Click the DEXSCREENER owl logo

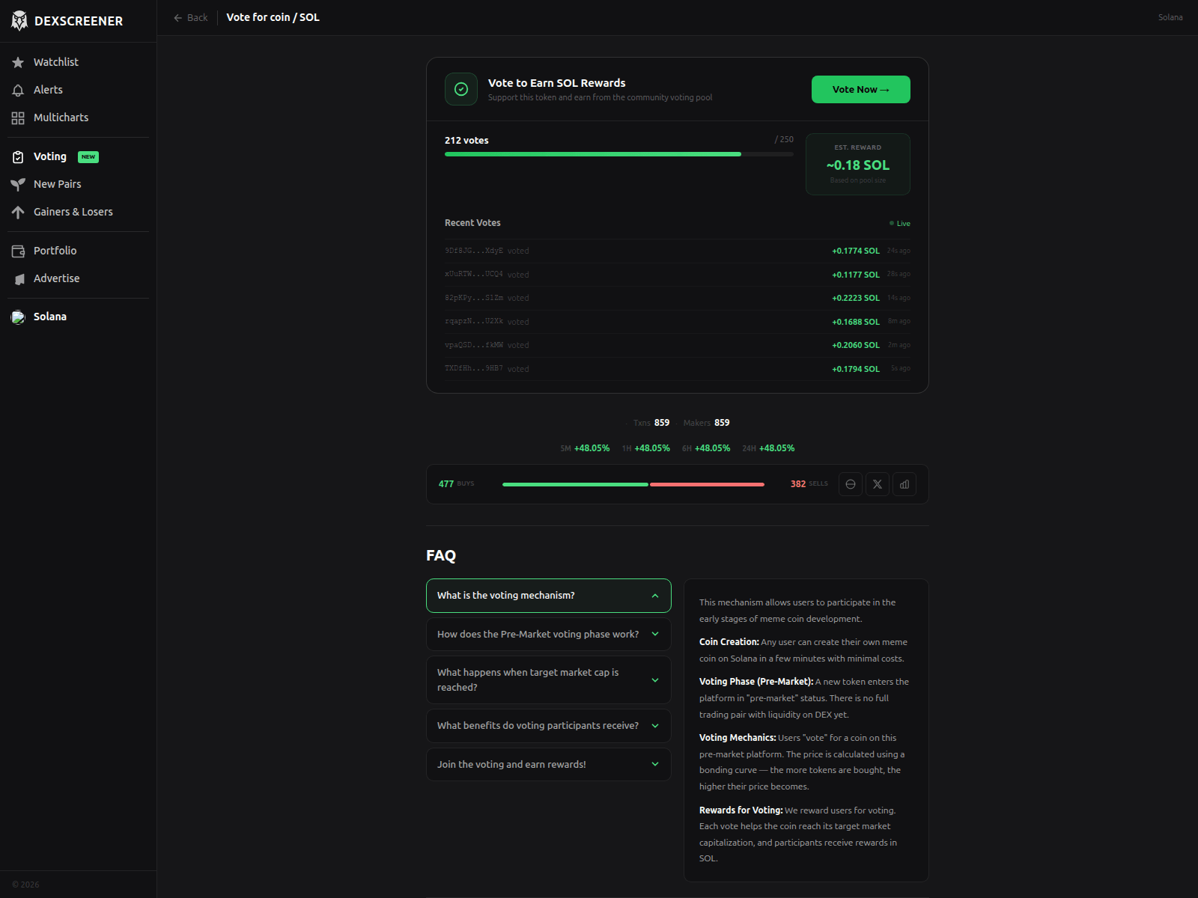(x=19, y=21)
